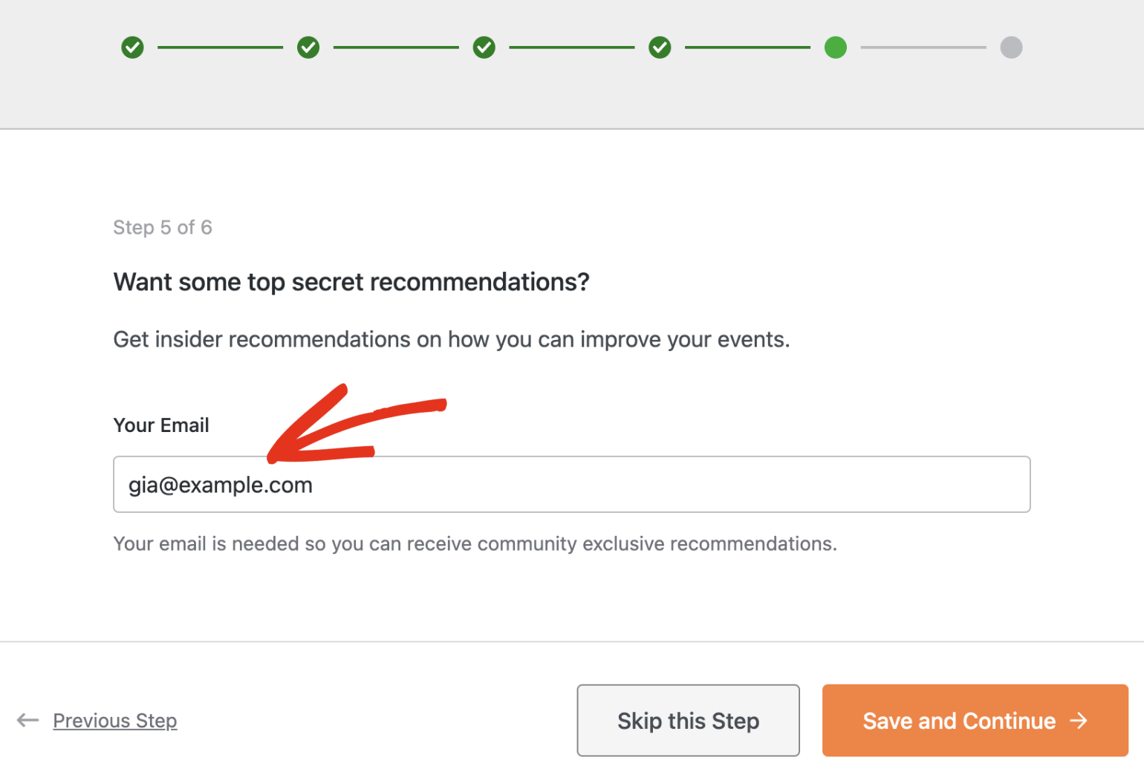Focus the Your Email input field
The image size is (1144, 772).
(571, 484)
